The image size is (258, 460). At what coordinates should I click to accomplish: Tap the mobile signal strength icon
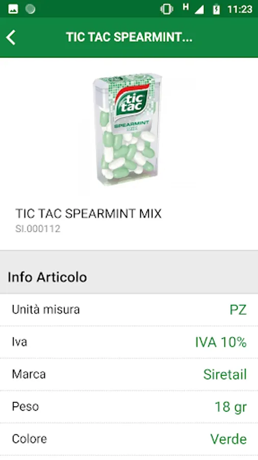pos(199,10)
